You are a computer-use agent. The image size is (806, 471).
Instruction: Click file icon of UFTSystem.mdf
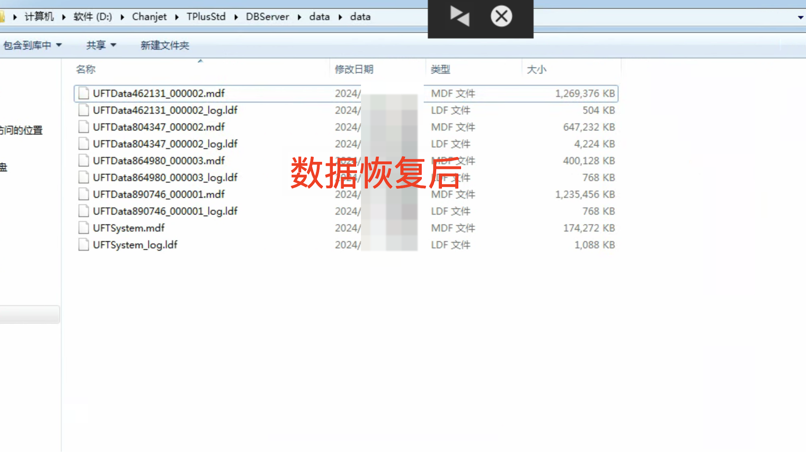83,228
